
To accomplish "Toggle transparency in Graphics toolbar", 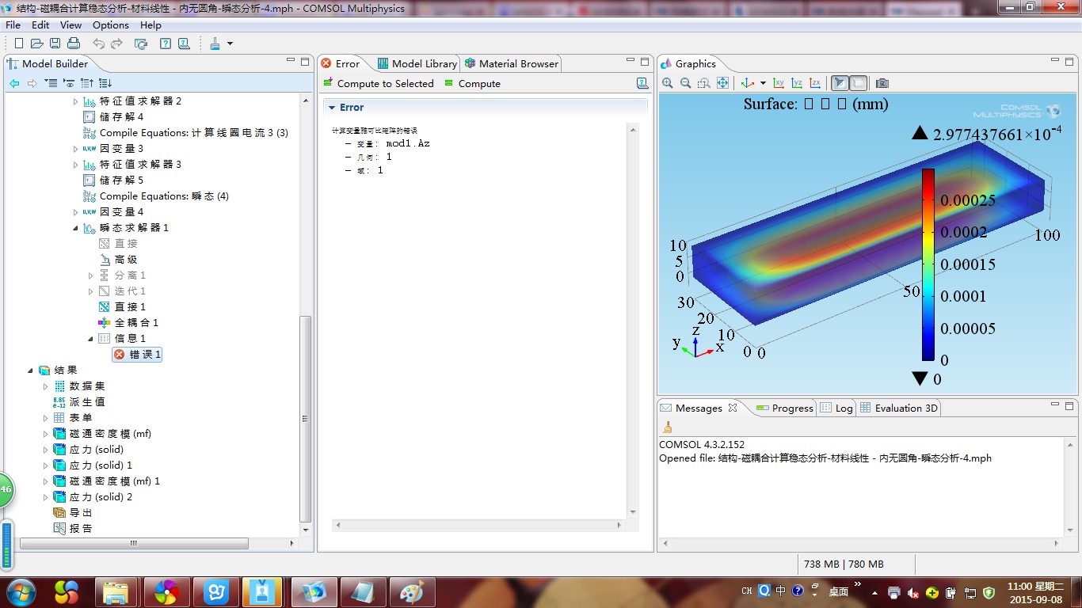I will point(858,83).
